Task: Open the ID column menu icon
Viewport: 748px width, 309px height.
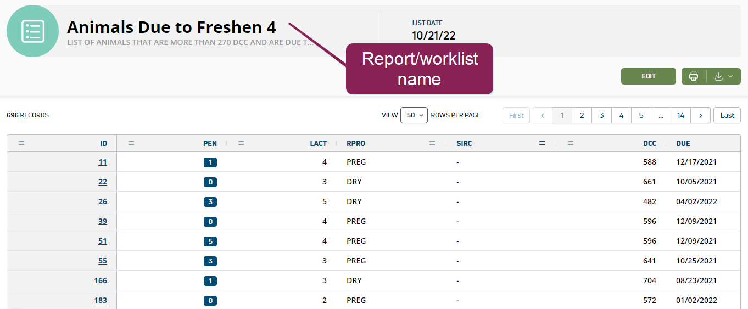Action: [x=21, y=143]
